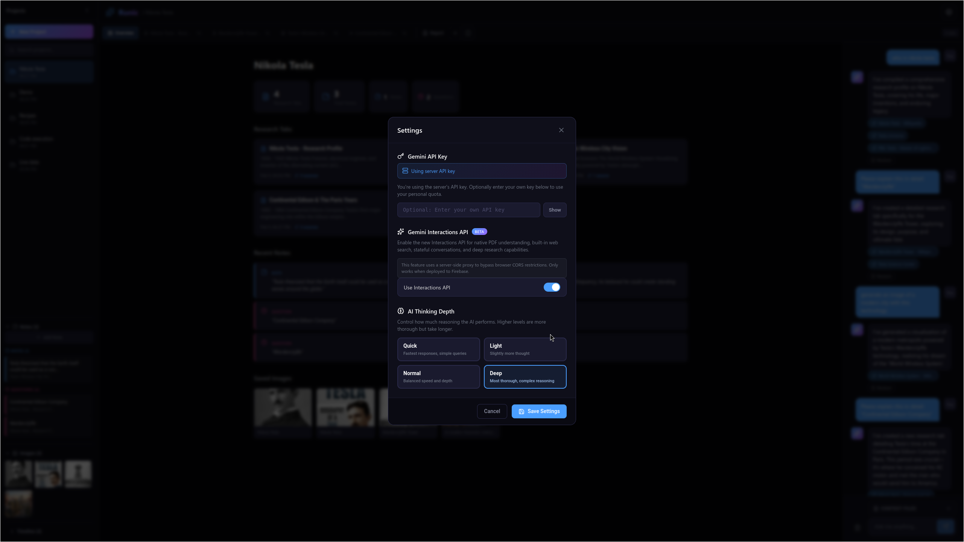Disable the Use Interactions API toggle
964x542 pixels.
pos(552,288)
